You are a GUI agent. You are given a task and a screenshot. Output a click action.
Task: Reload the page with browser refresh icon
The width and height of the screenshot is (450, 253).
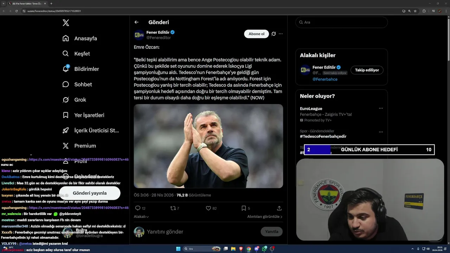pyautogui.click(x=16, y=11)
